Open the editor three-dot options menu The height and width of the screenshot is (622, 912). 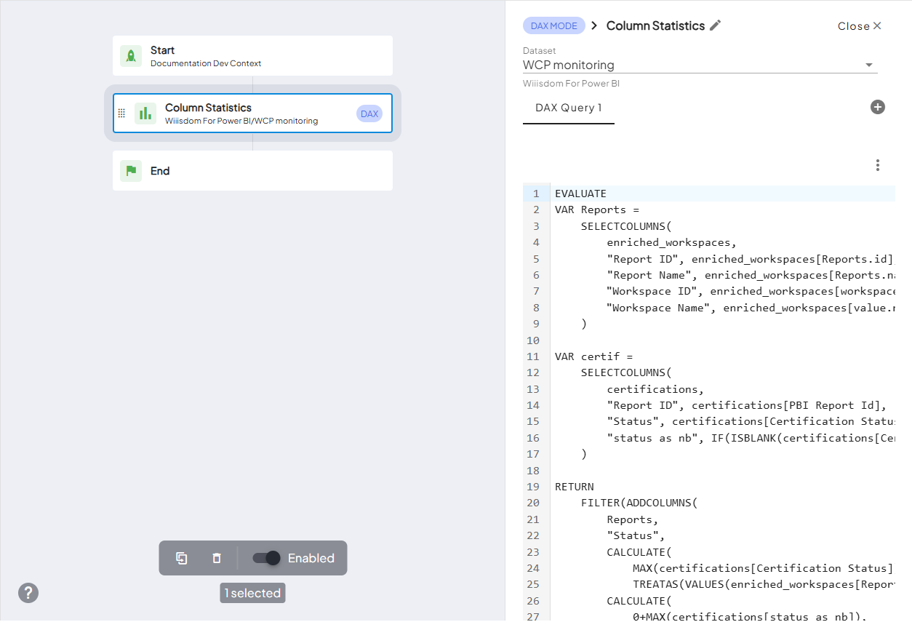[x=878, y=165]
